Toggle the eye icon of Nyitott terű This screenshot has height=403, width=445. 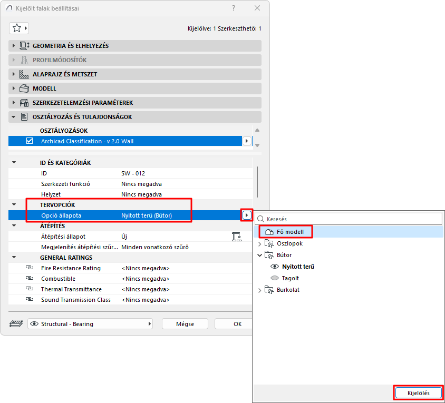pyautogui.click(x=275, y=267)
